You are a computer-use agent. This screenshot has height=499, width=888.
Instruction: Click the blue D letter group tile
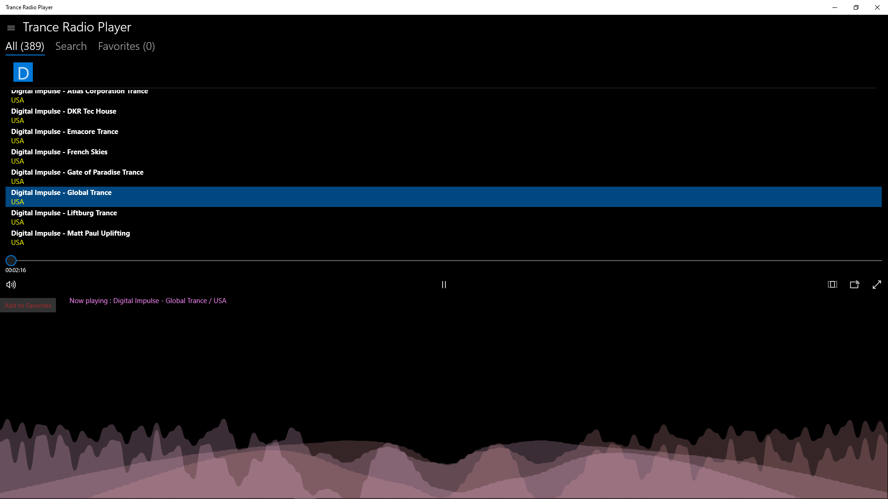coord(23,73)
